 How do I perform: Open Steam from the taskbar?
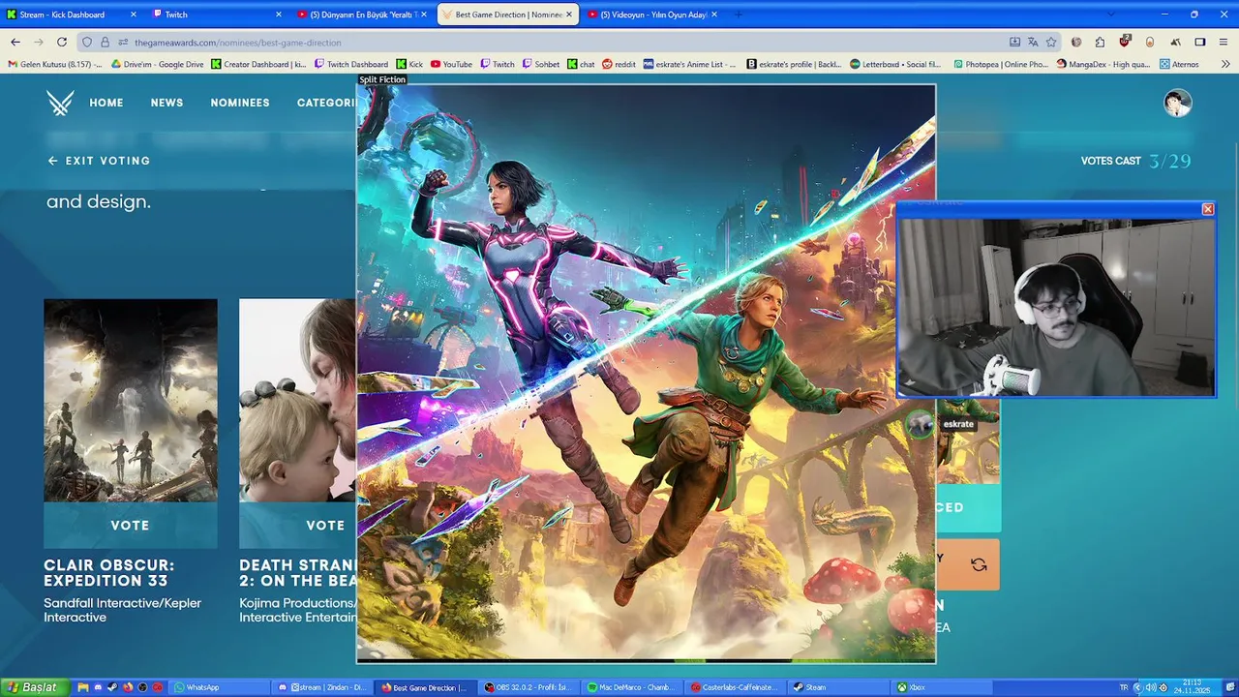tap(840, 687)
